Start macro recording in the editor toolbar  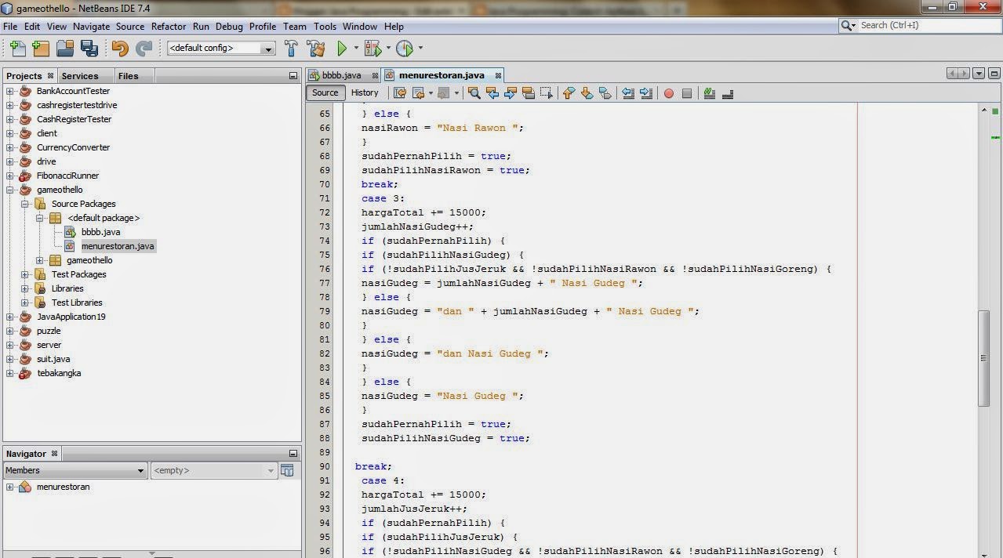tap(667, 93)
